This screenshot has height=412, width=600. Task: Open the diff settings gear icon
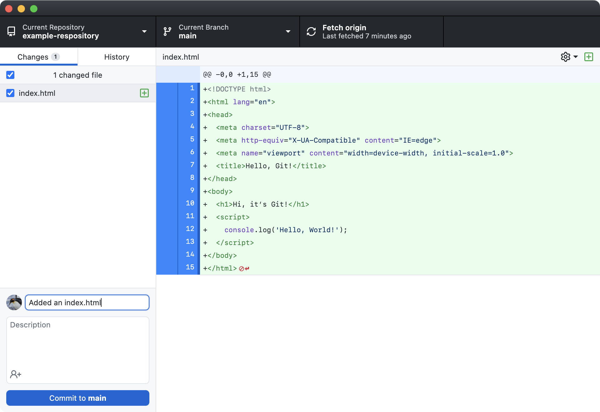[565, 57]
